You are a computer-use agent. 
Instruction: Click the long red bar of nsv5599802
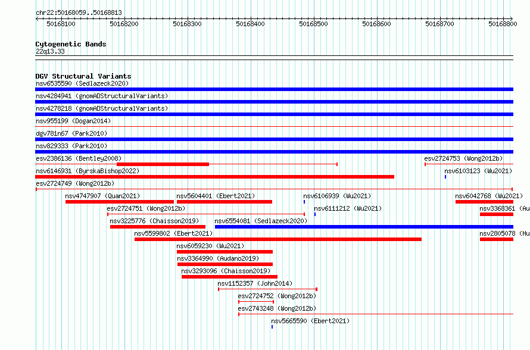pos(278,239)
